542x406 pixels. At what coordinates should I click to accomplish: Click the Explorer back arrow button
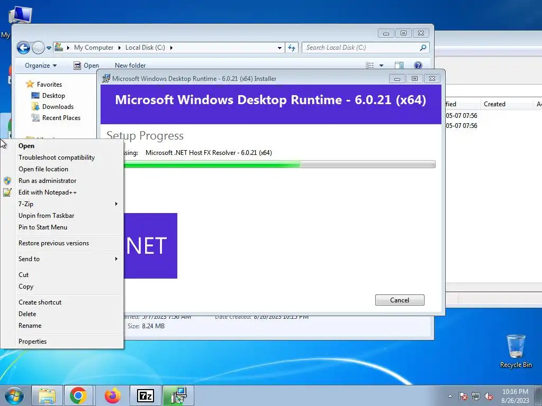(23, 48)
